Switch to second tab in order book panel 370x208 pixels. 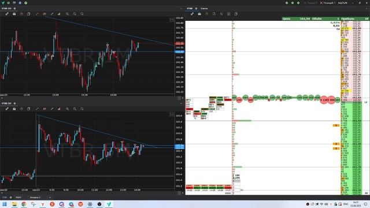click(204, 9)
